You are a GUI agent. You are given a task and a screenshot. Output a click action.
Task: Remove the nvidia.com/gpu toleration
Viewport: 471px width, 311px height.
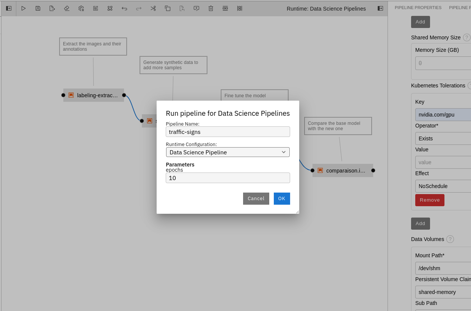click(x=430, y=200)
